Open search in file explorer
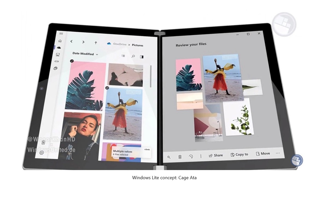The height and width of the screenshot is (208, 328). tap(133, 56)
